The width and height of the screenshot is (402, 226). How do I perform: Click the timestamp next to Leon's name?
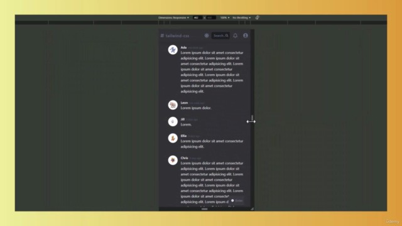click(197, 103)
